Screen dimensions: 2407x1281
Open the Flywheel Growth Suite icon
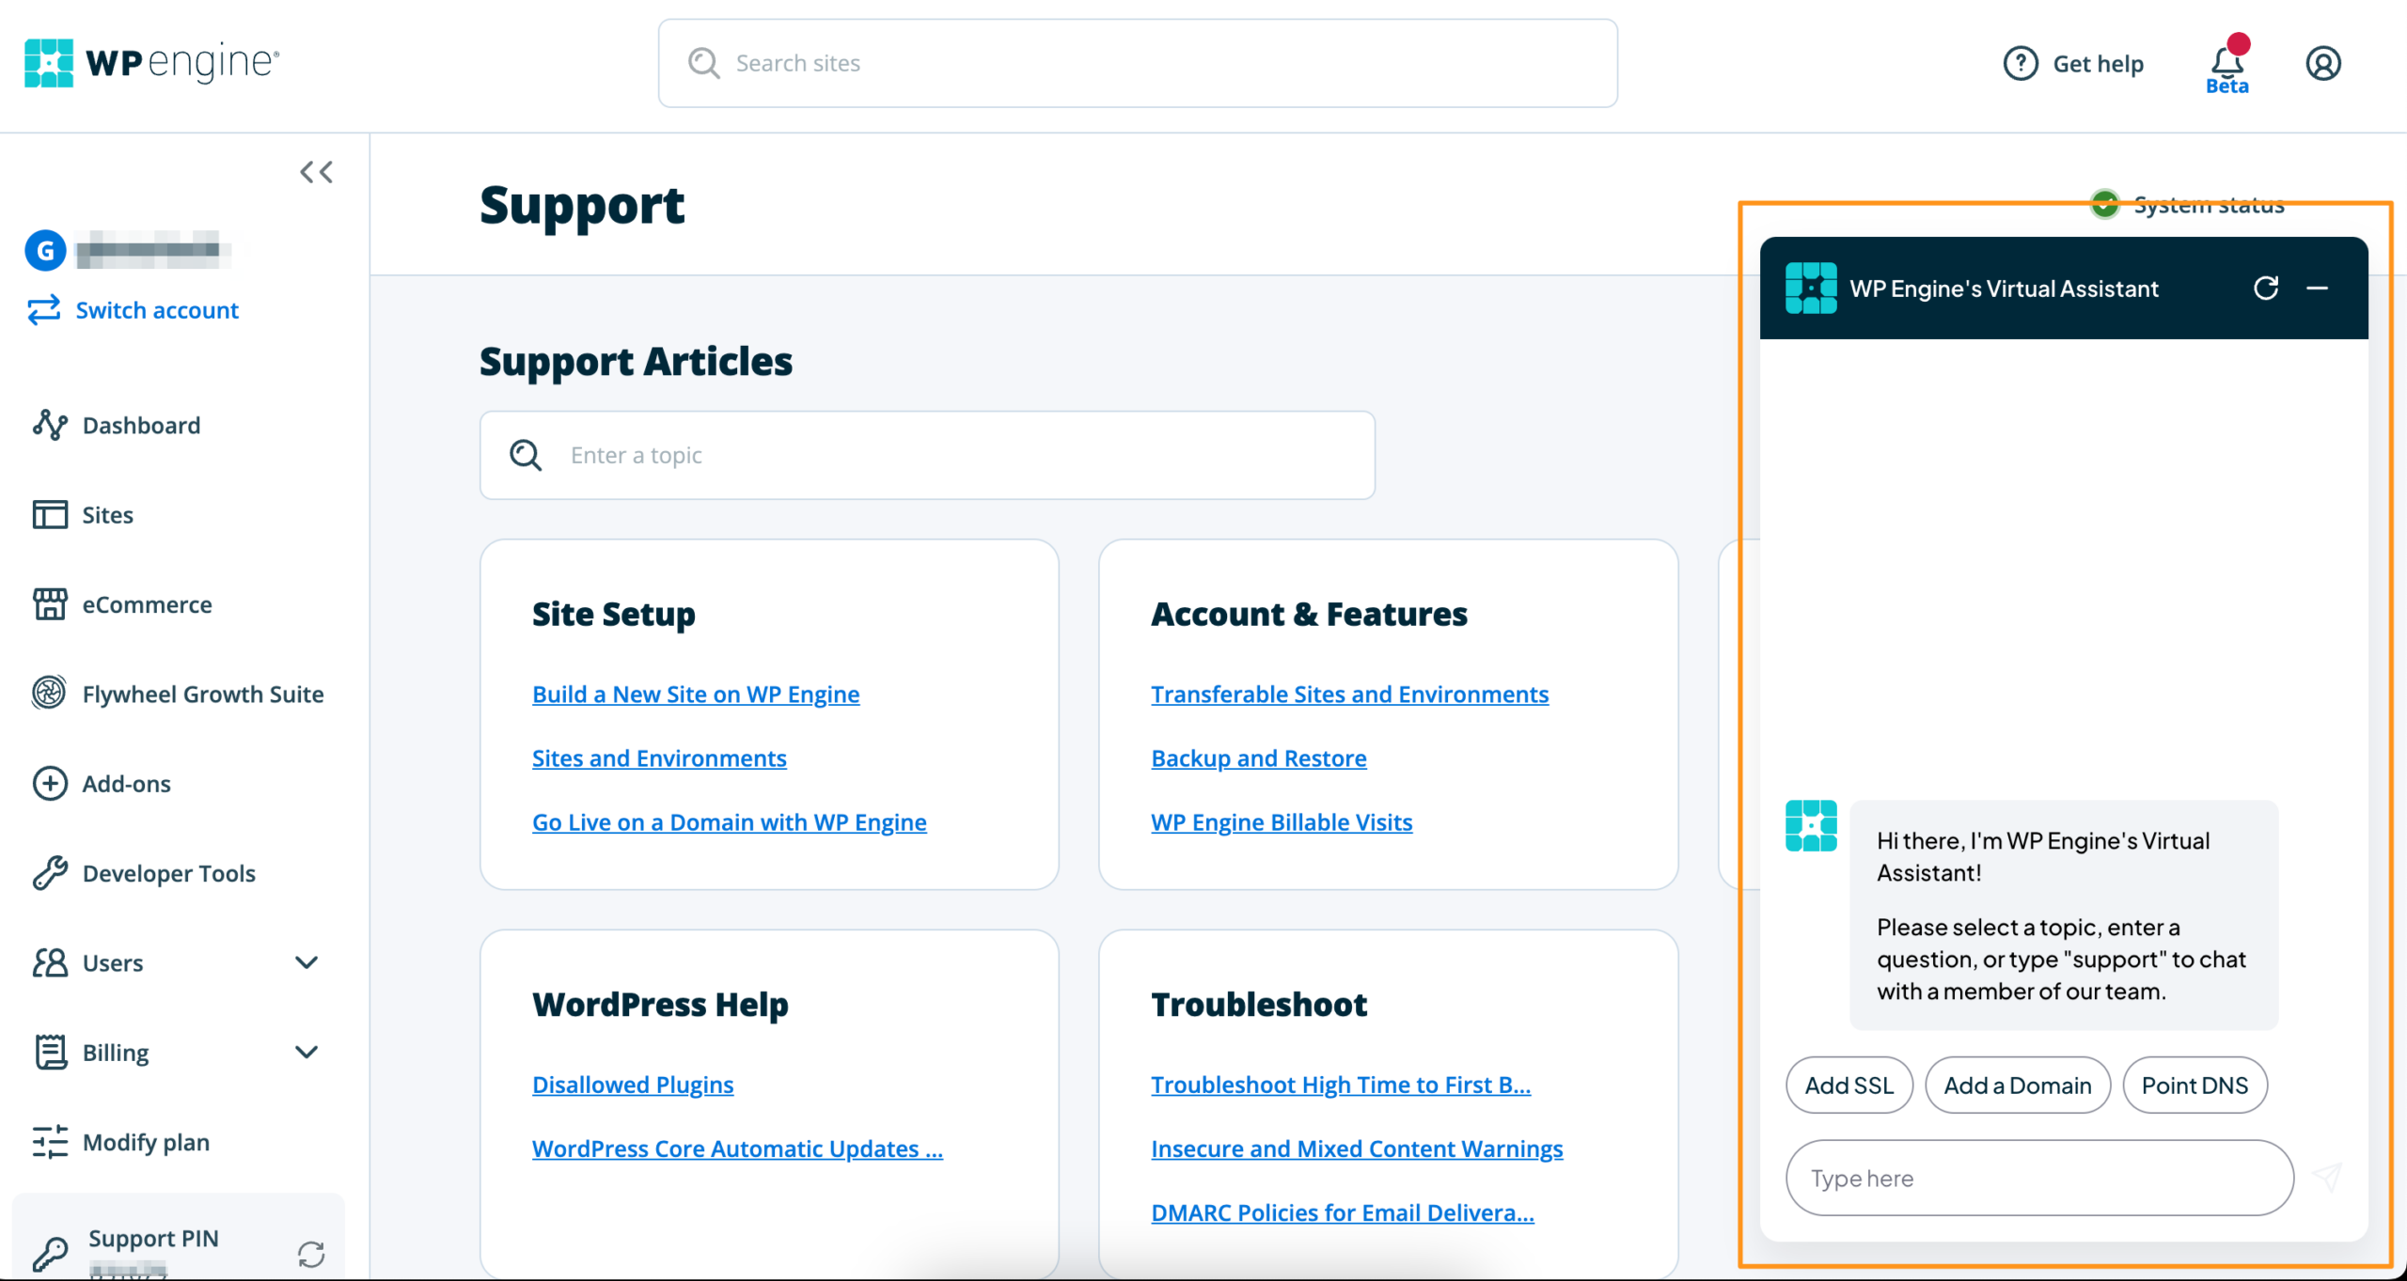point(50,694)
